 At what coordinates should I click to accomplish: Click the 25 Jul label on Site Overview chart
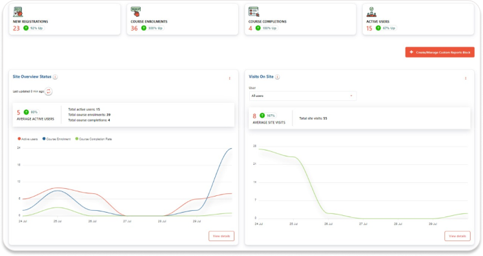(x=57, y=221)
